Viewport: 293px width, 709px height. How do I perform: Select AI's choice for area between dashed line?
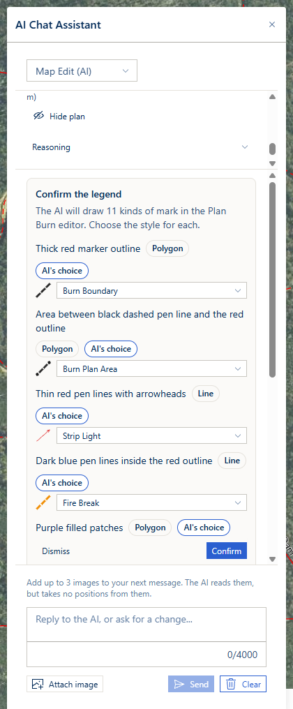(111, 349)
